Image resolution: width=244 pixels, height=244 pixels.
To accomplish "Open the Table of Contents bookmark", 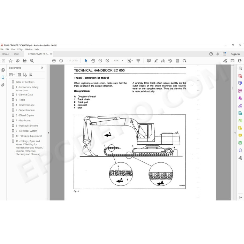I will click(x=25, y=82).
